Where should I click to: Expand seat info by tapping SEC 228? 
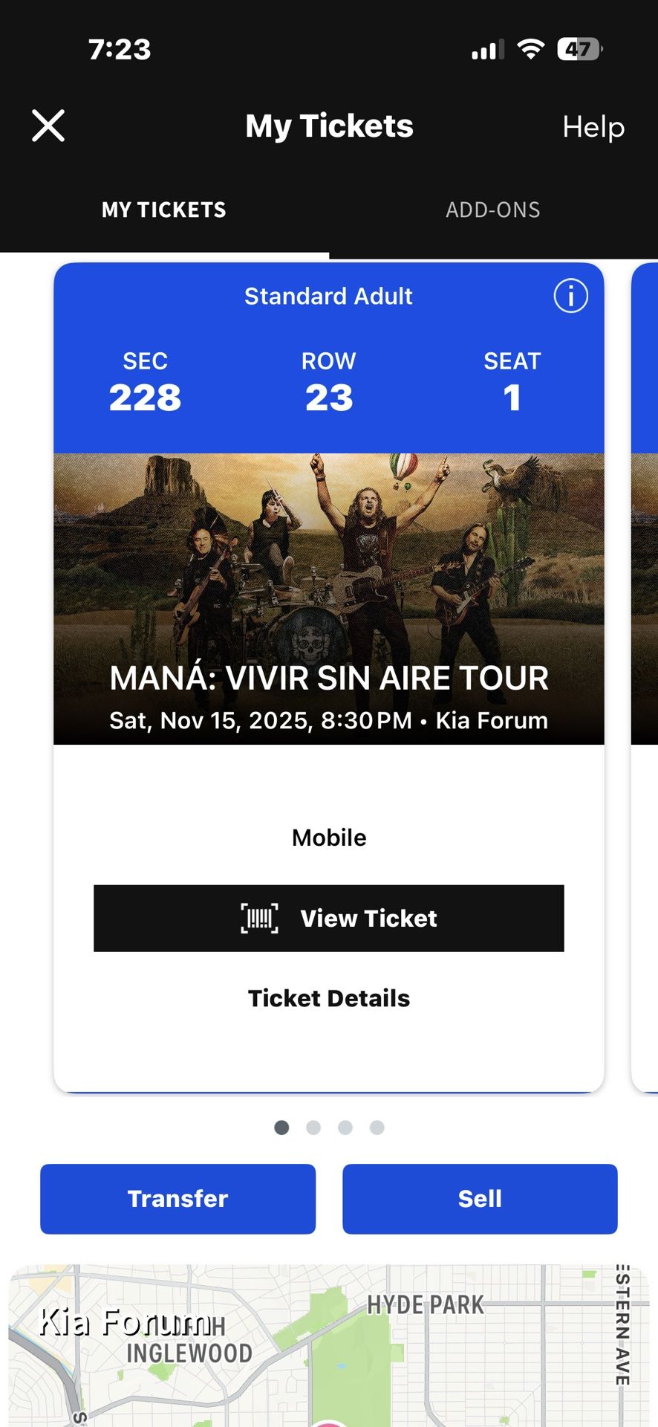click(x=146, y=381)
